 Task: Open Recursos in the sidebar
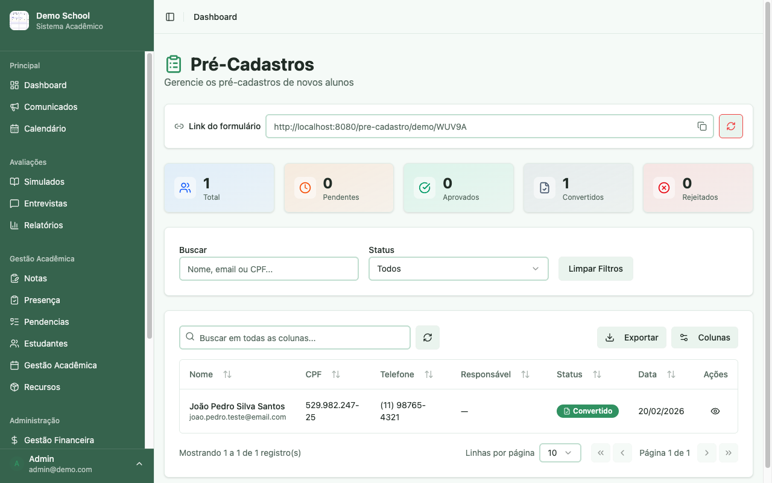[72, 387]
